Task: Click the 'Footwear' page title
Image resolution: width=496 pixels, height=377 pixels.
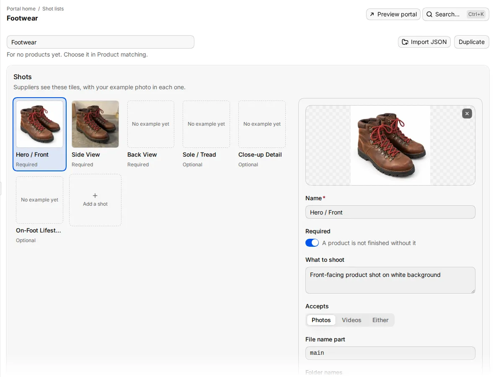Action: tap(22, 18)
